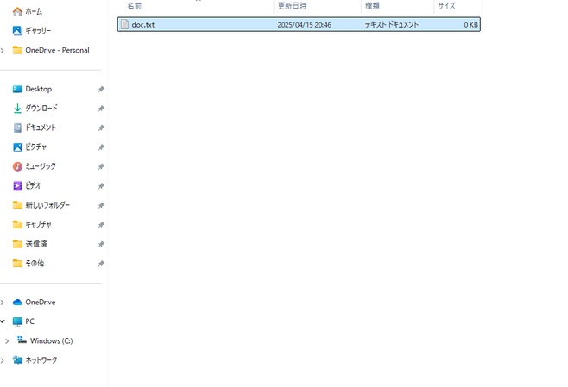Screen dimensions: 568x387
Task: Open ギャラリー in the navigation pane
Action: pyautogui.click(x=38, y=31)
